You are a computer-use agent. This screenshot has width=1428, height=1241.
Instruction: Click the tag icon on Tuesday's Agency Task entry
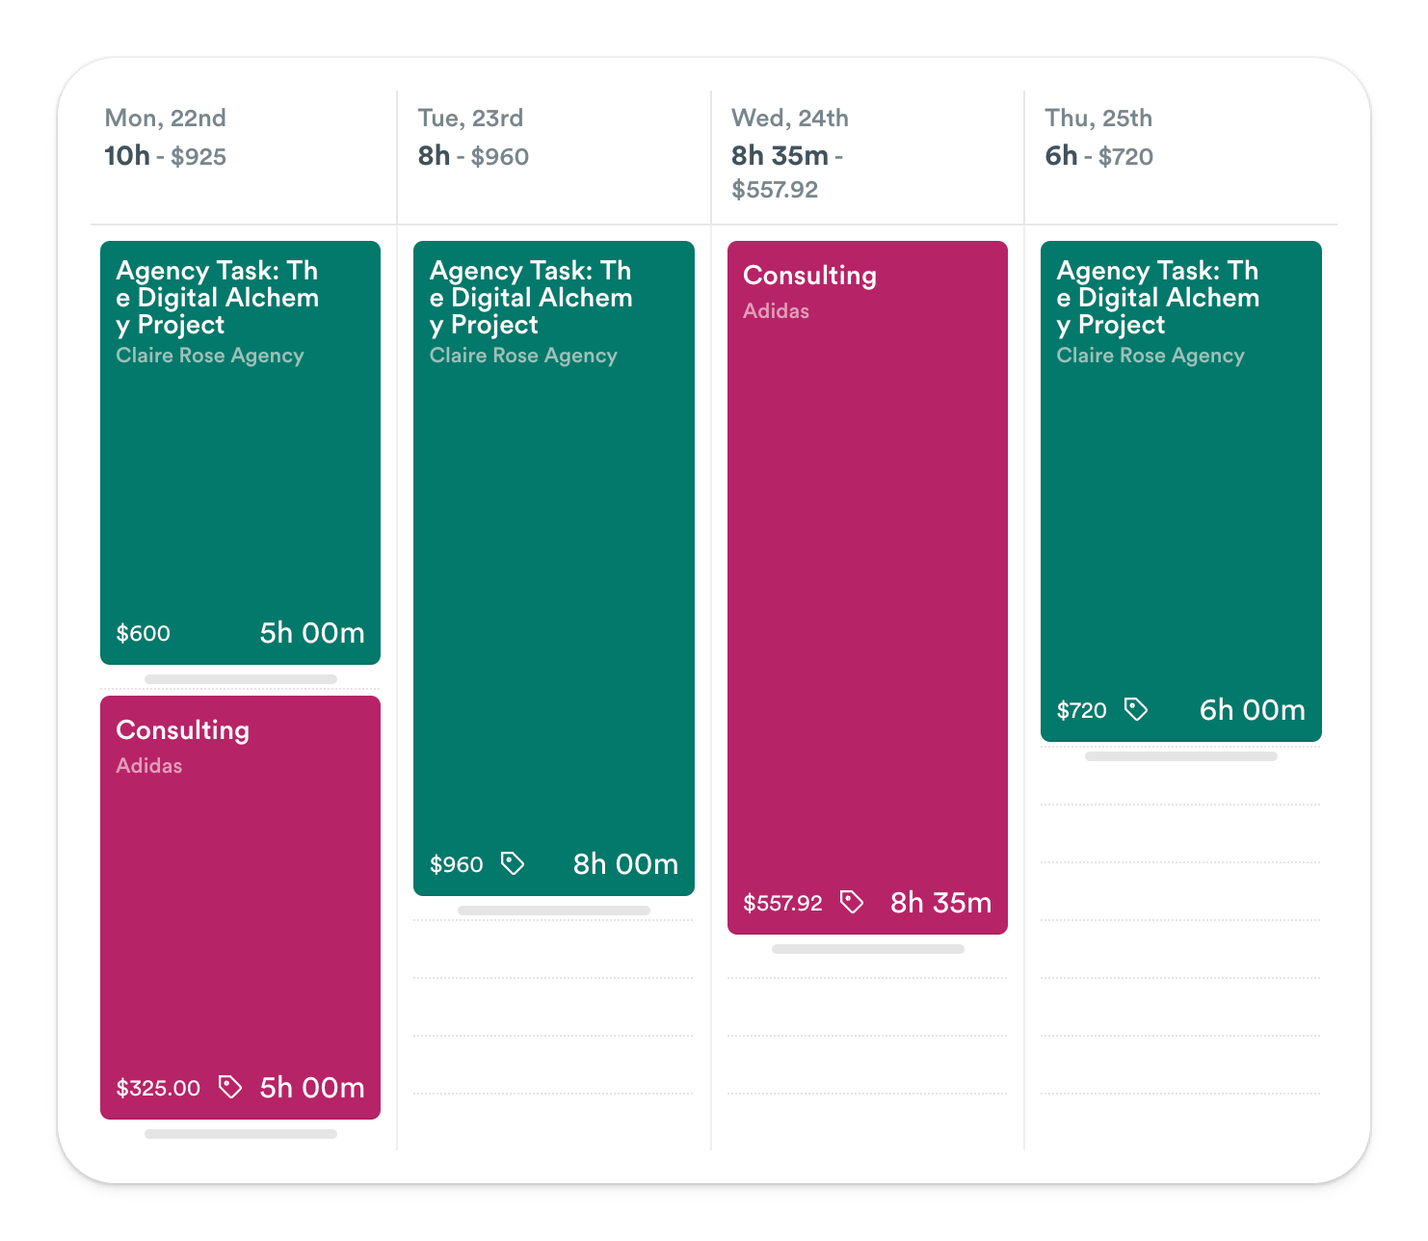[512, 863]
